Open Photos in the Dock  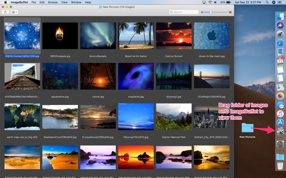pyautogui.click(x=280, y=96)
